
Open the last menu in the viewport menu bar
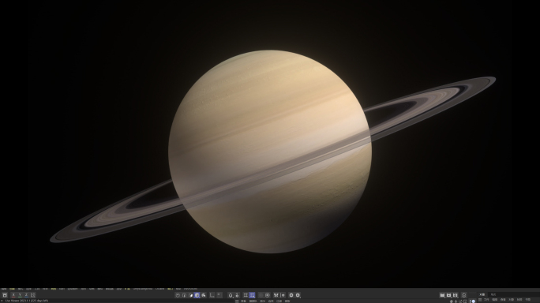(x=287, y=301)
